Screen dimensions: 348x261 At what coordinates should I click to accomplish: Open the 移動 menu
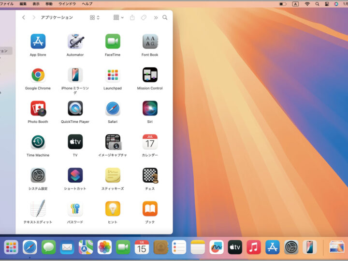tap(49, 4)
